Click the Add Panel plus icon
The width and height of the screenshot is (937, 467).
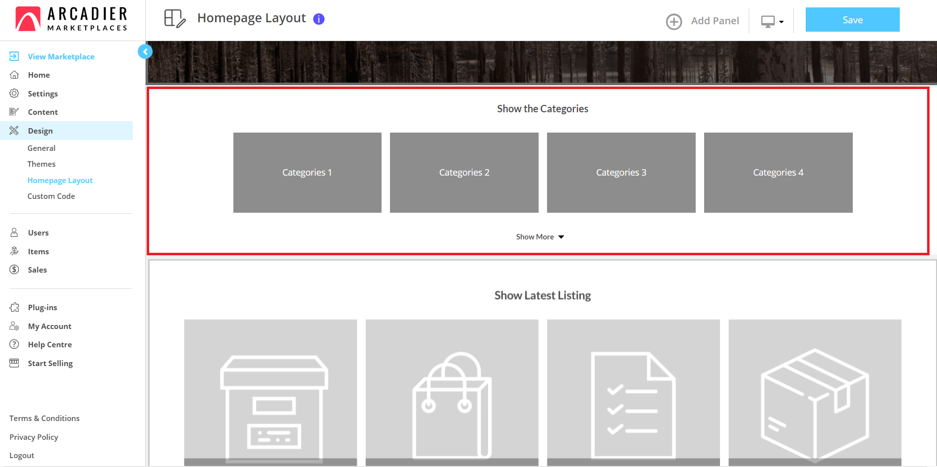coord(673,21)
